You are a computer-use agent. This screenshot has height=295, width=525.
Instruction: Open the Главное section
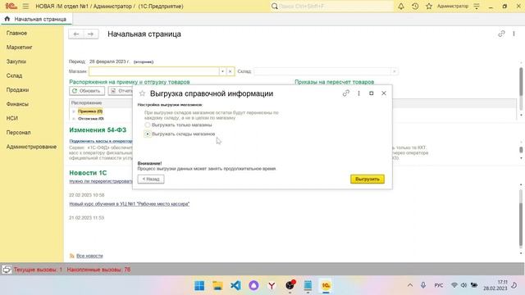16,33
